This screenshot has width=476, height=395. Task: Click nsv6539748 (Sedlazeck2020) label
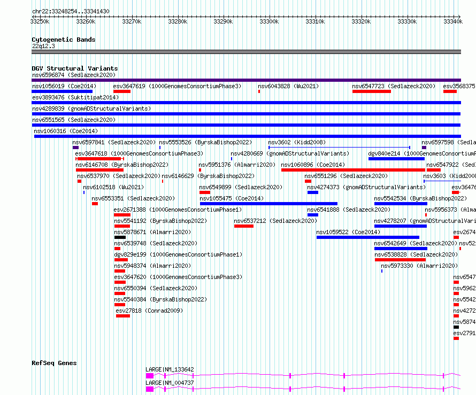coord(156,243)
